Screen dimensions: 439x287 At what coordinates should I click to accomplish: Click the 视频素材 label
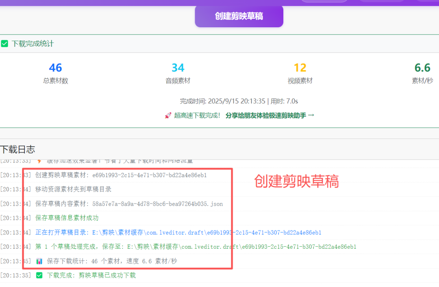(300, 81)
